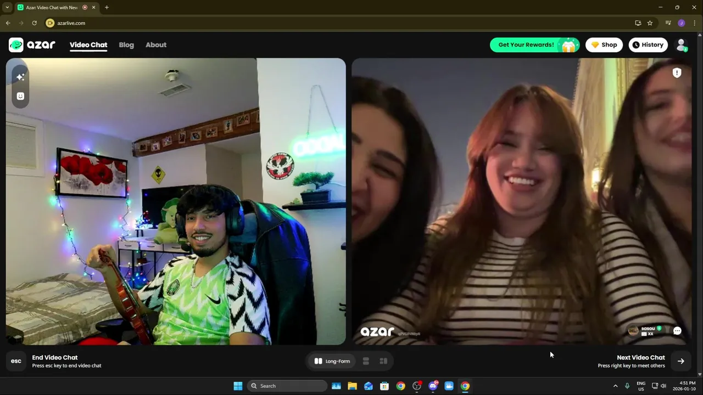Viewport: 703px width, 395px height.
Task: Go forward in browser
Action: [x=21, y=23]
